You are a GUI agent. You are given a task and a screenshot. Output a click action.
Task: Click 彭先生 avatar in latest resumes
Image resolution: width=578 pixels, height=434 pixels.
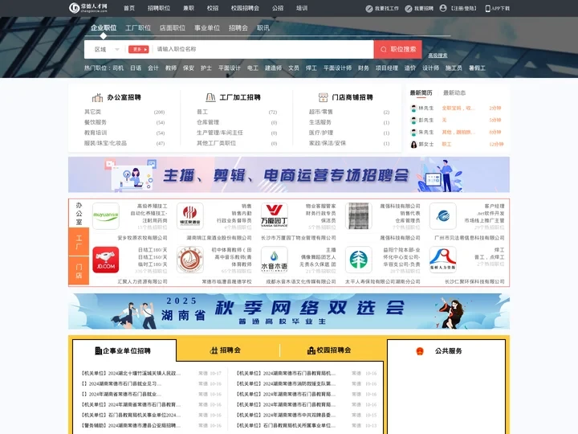coord(413,121)
